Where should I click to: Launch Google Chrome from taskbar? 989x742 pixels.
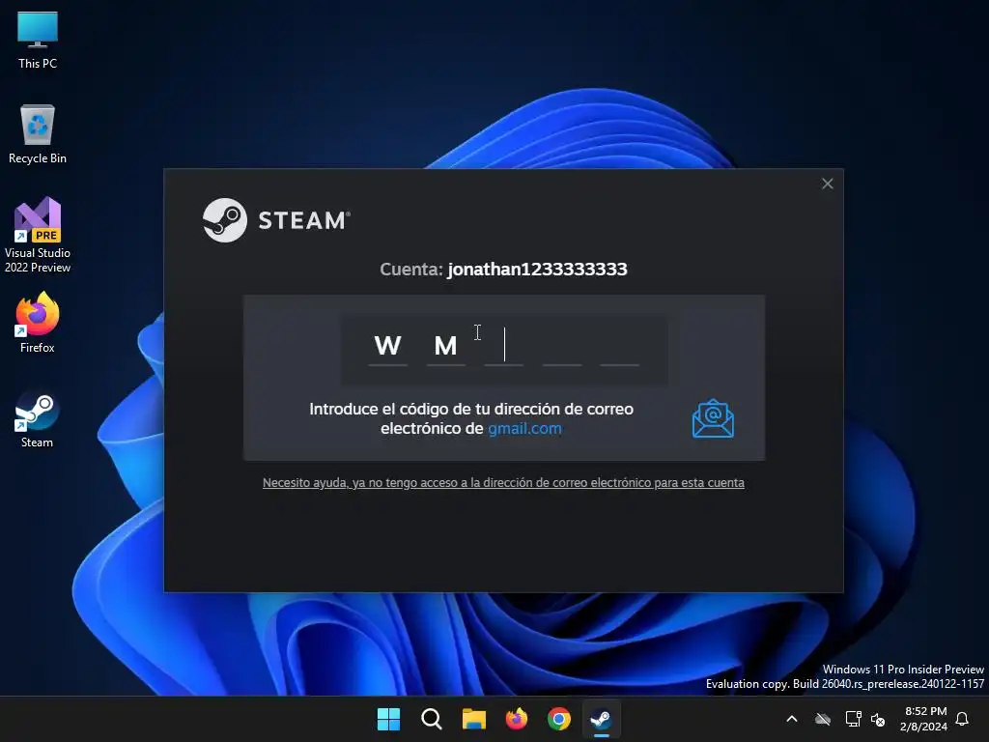click(x=559, y=719)
